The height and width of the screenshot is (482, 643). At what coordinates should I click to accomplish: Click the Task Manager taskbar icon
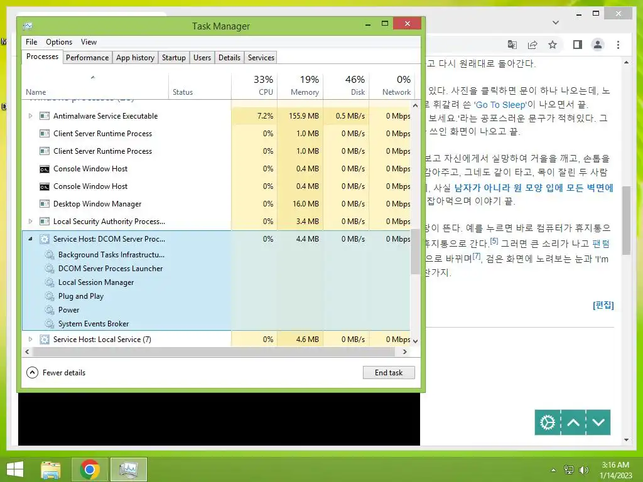pyautogui.click(x=128, y=469)
